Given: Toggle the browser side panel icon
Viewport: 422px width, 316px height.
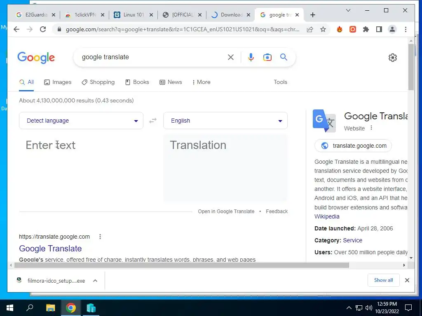Looking at the screenshot, I should 379,29.
